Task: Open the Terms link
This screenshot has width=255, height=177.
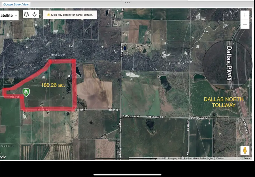Action: click(247, 158)
